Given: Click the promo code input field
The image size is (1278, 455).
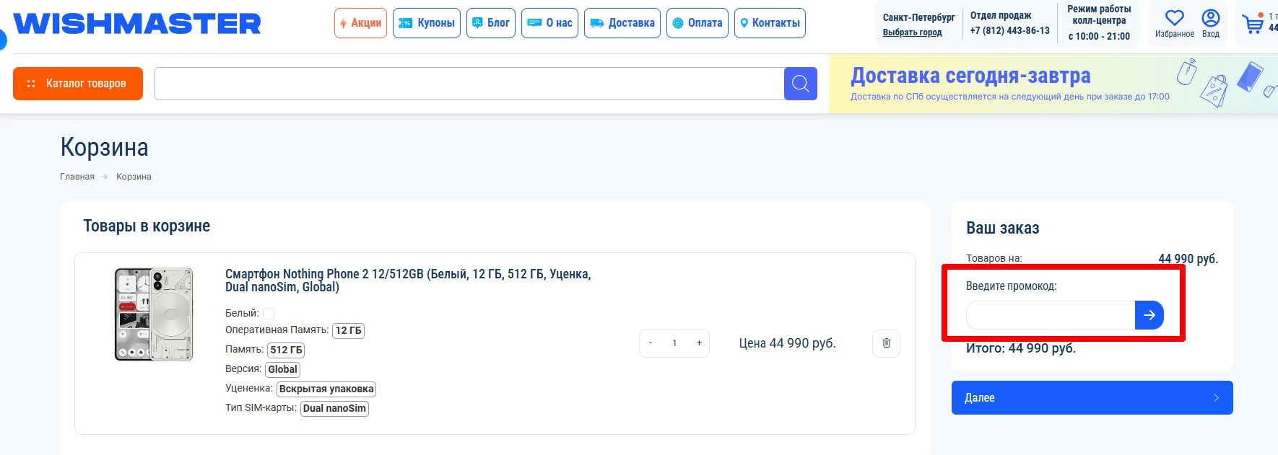Looking at the screenshot, I should pyautogui.click(x=1050, y=315).
